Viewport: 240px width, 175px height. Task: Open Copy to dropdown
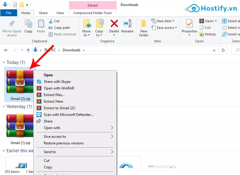pos(99,33)
